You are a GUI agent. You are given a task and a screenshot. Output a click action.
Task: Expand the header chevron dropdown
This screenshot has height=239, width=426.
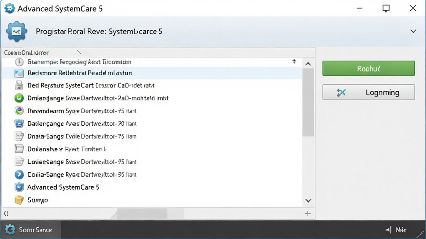tap(413, 32)
